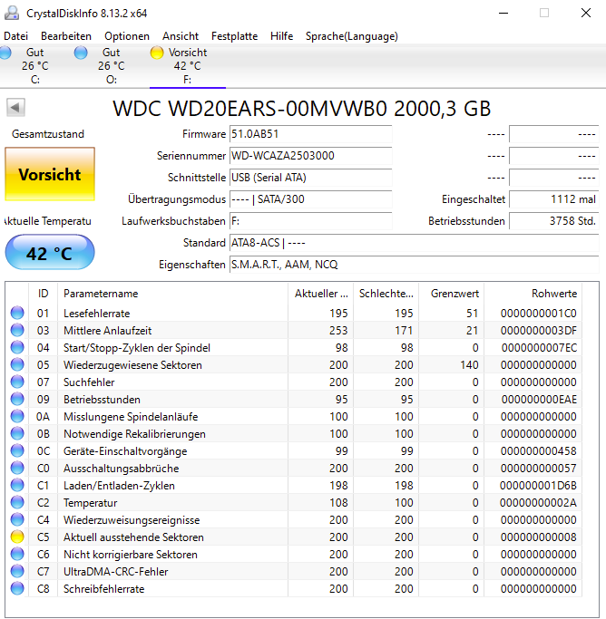Click the blue status icon for Lesefehlerrate
Viewport: 606px width, 619px height.
click(x=17, y=313)
